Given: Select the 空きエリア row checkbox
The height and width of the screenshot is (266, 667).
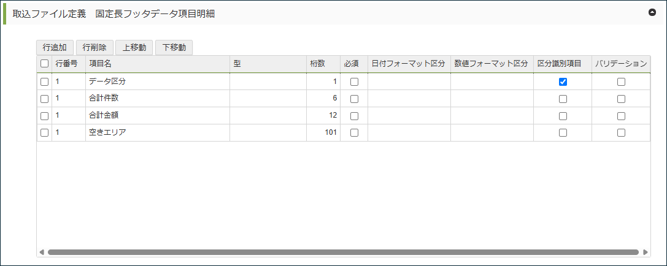Looking at the screenshot, I should point(44,132).
